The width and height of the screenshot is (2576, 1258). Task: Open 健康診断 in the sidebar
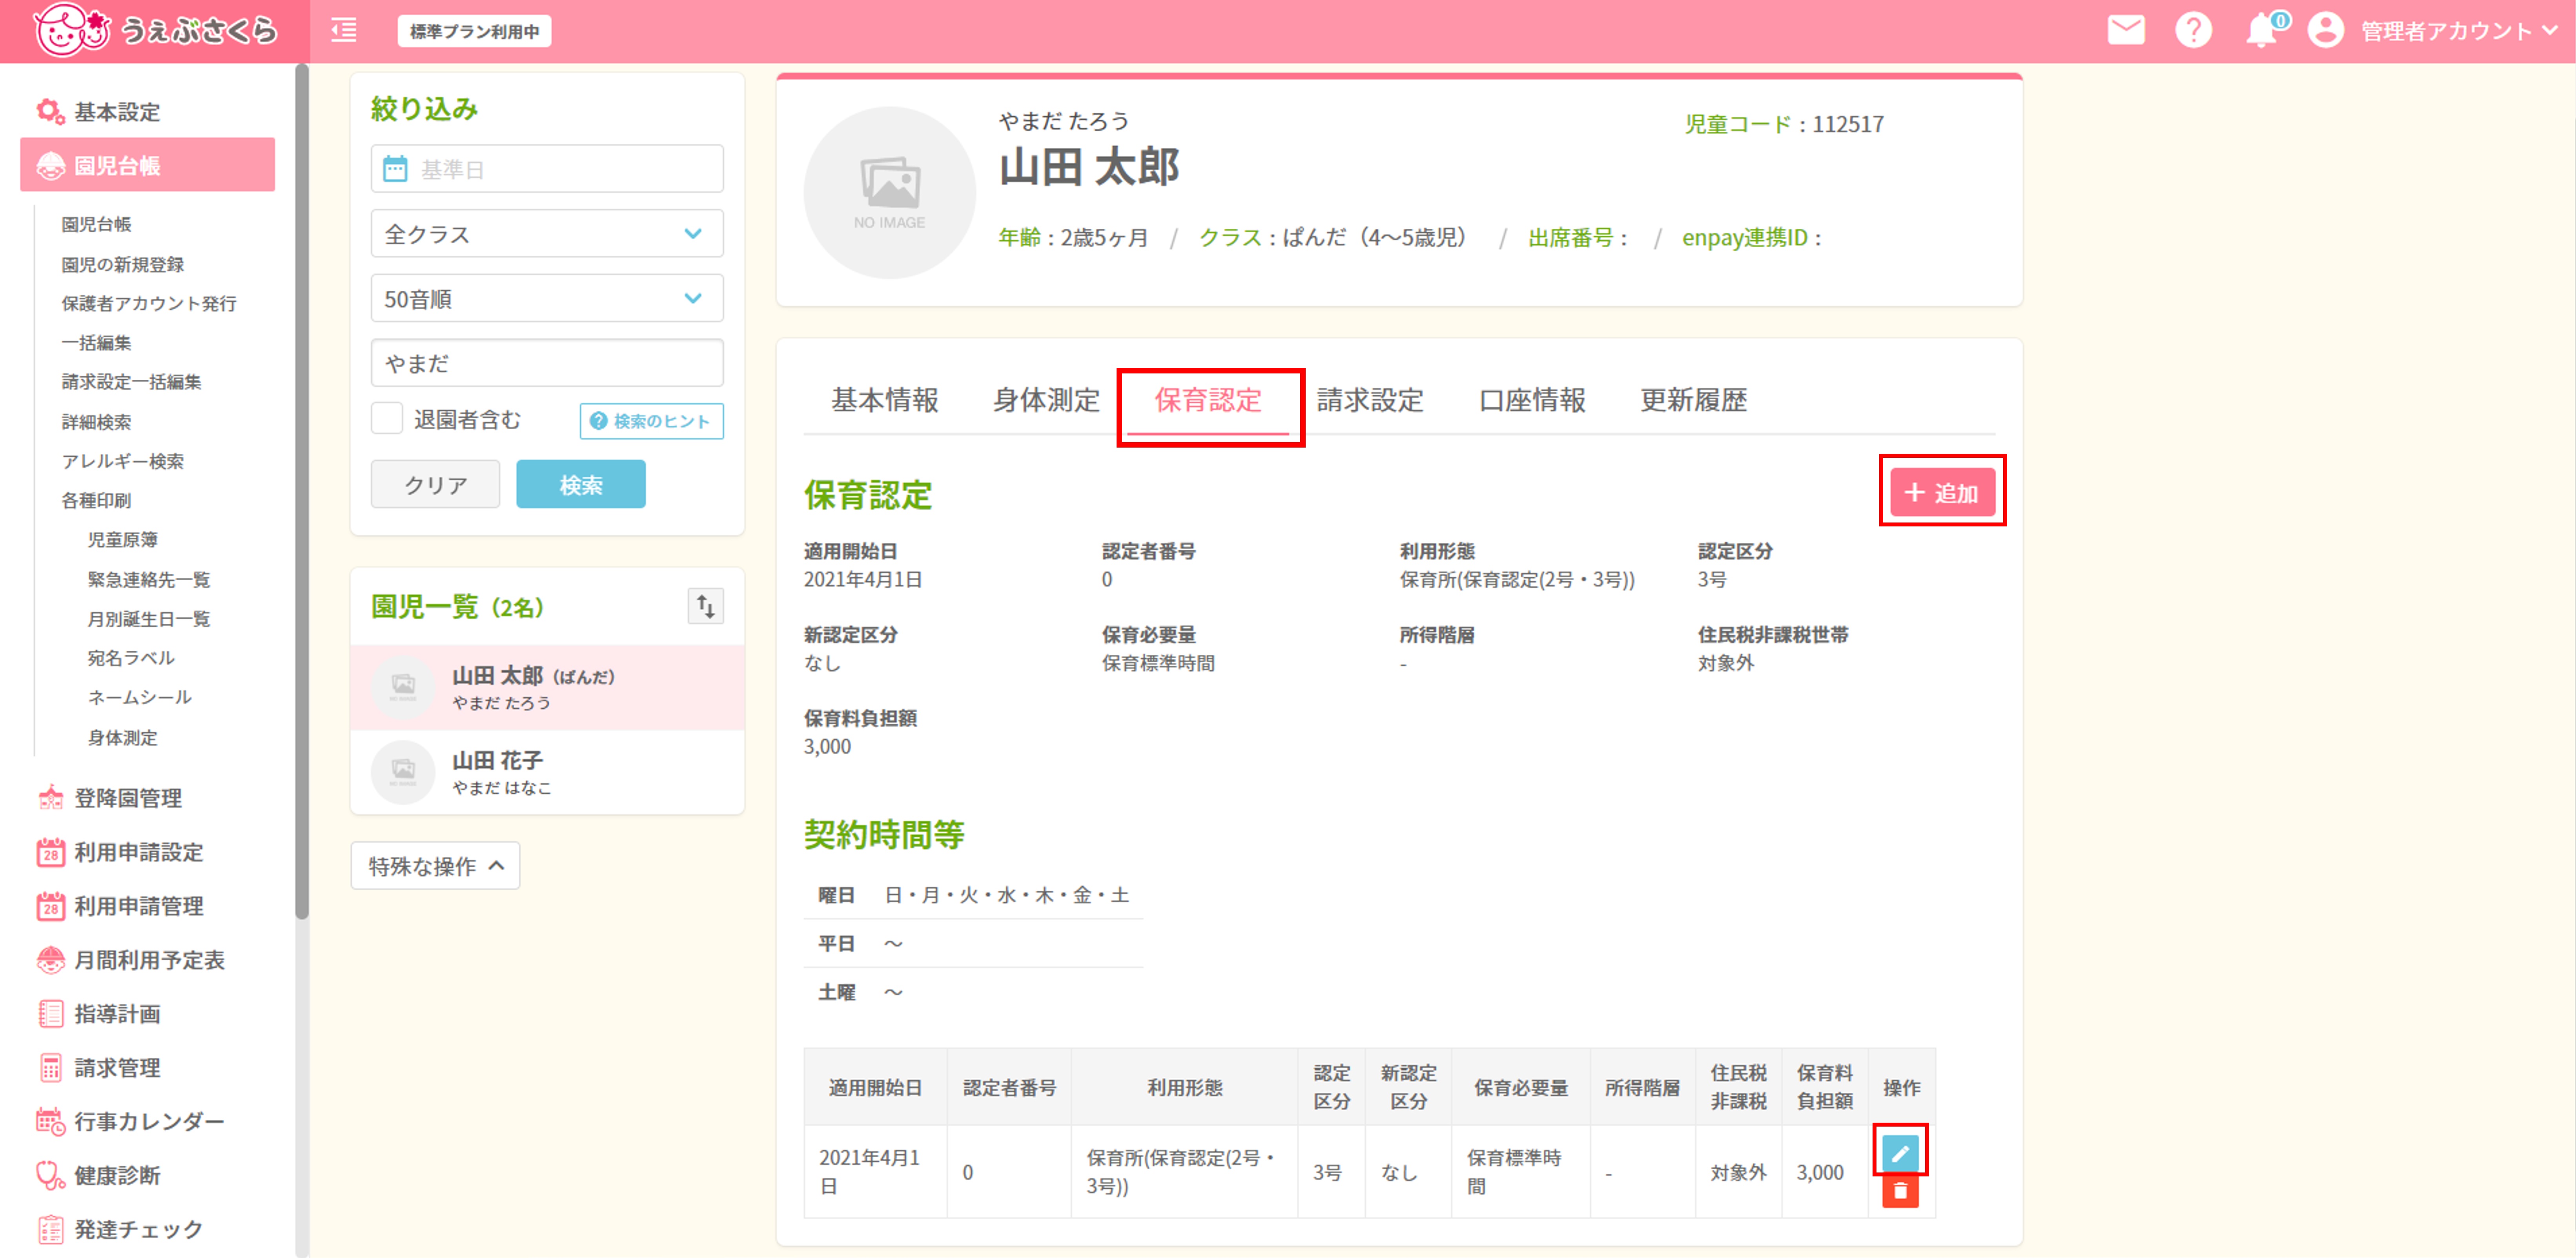coord(98,1176)
